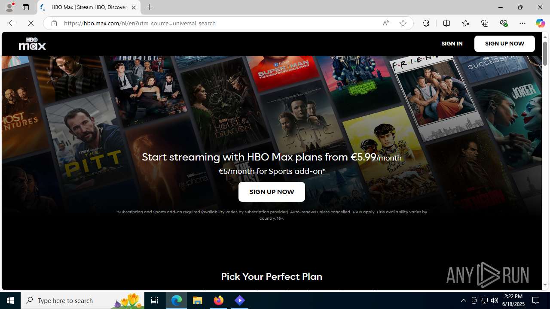Stop loading the page
Viewport: 550px width, 309px height.
(x=31, y=23)
